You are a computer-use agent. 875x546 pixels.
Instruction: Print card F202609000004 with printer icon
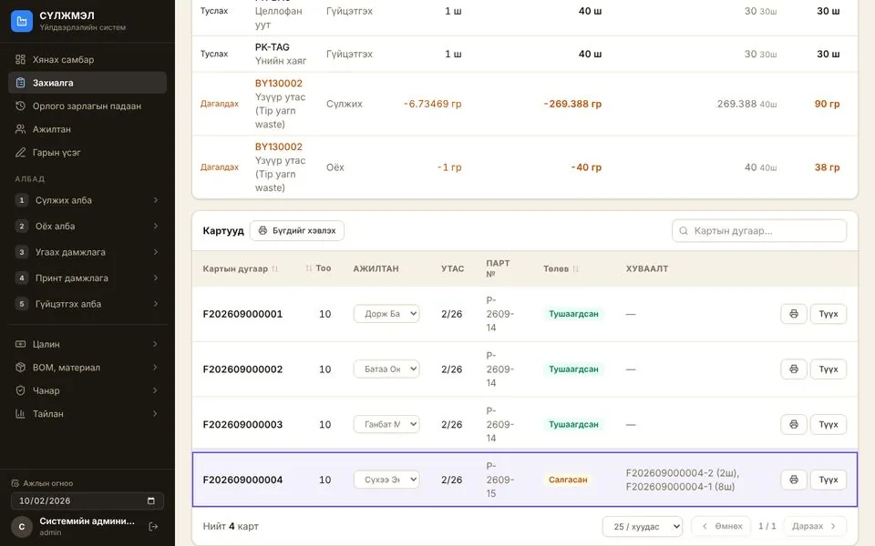[x=794, y=480]
